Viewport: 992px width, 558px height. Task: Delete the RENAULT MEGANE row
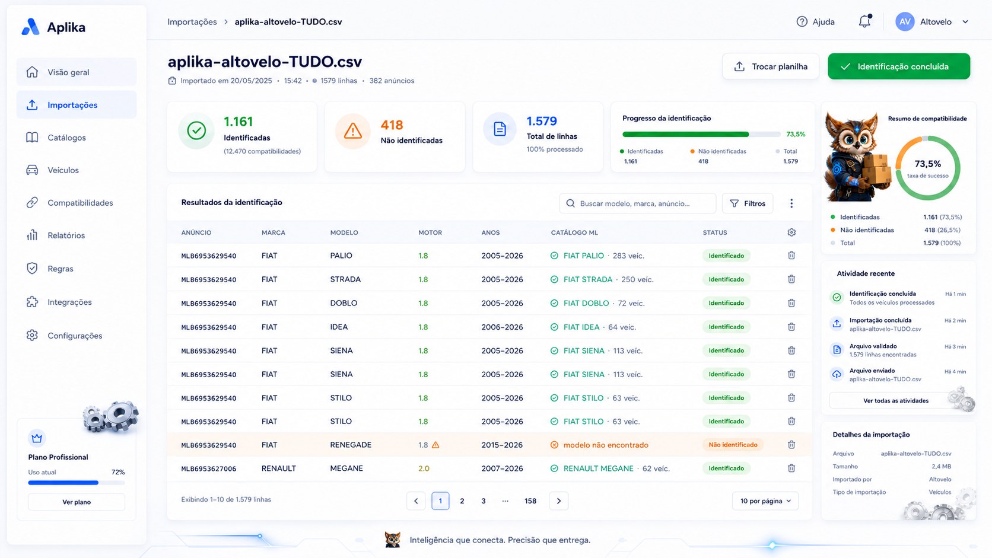(791, 468)
